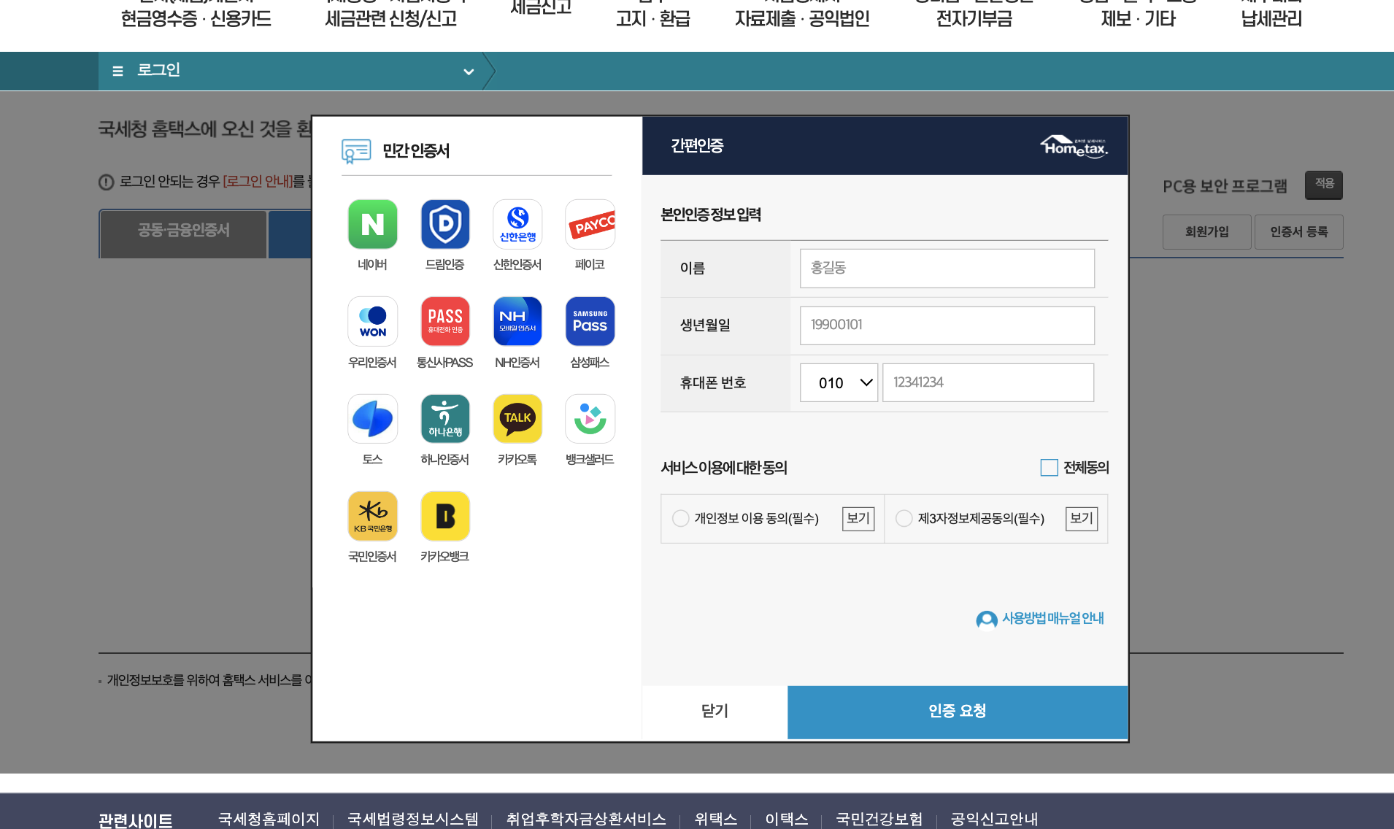
Task: Open hamburger menu beside 로그인
Action: pos(118,71)
